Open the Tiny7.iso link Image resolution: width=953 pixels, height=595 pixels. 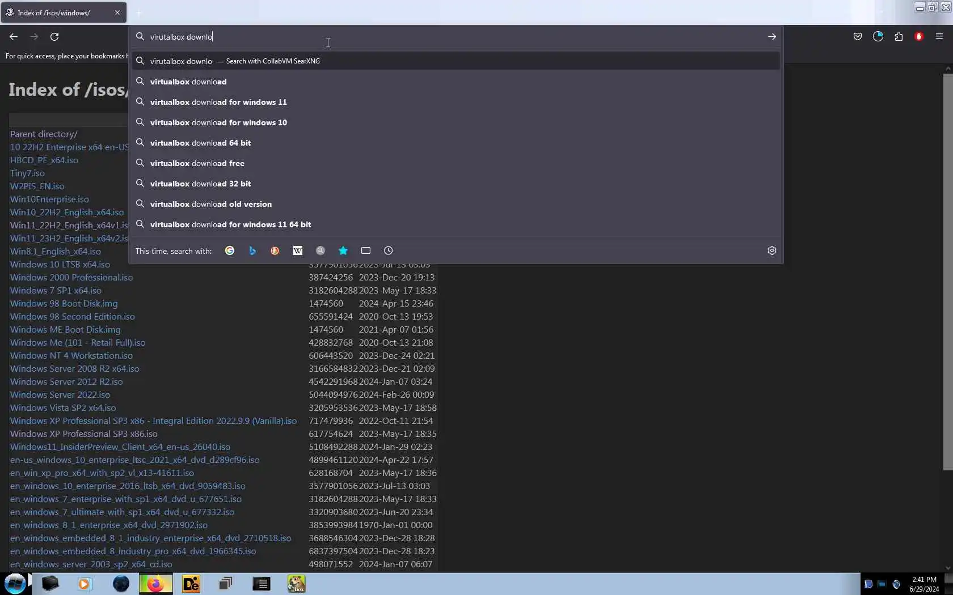27,173
